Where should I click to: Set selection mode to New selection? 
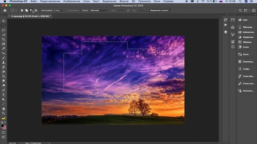click(22, 10)
